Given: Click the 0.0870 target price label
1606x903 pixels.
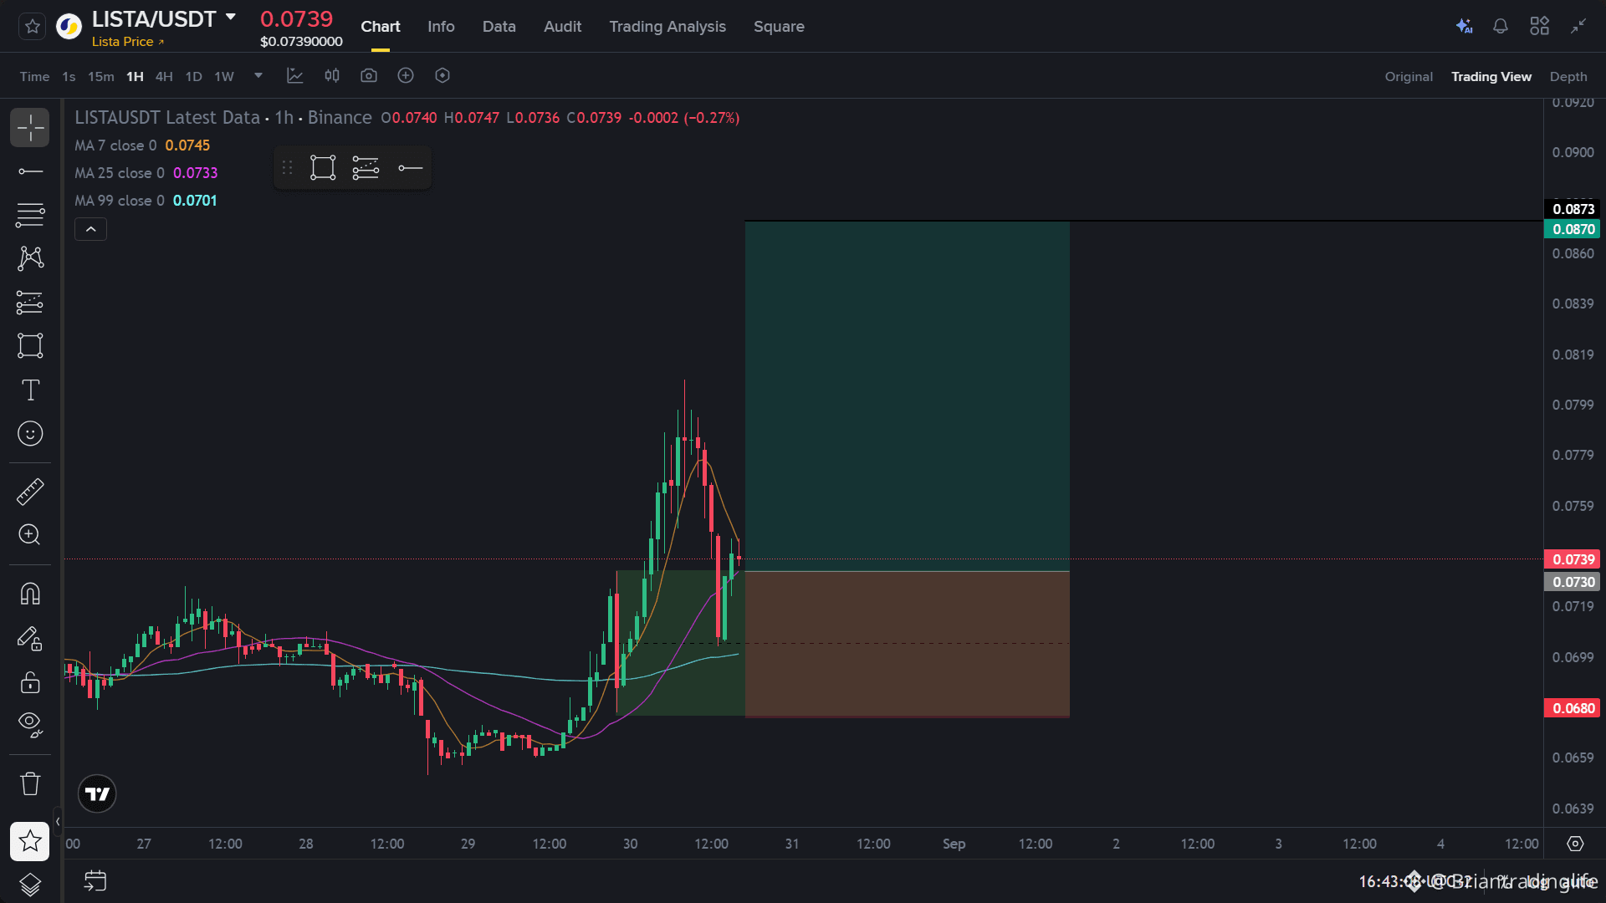Looking at the screenshot, I should point(1573,229).
